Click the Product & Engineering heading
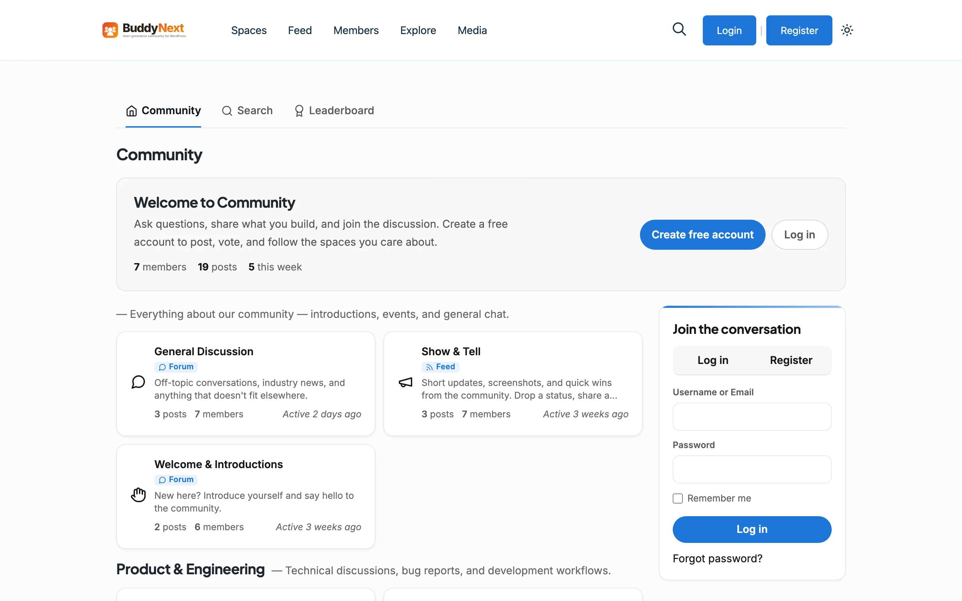 pos(190,569)
